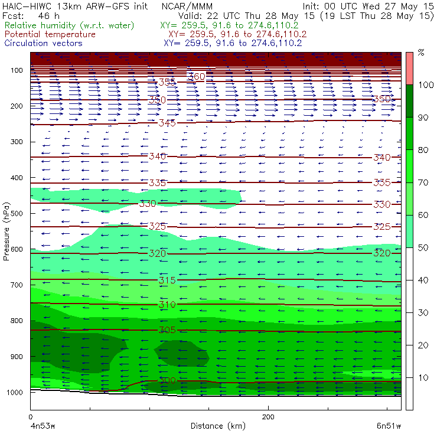This screenshot has height=437, width=437.
Task: Click the '4n53w' start coordinate label
Action: click(x=43, y=426)
